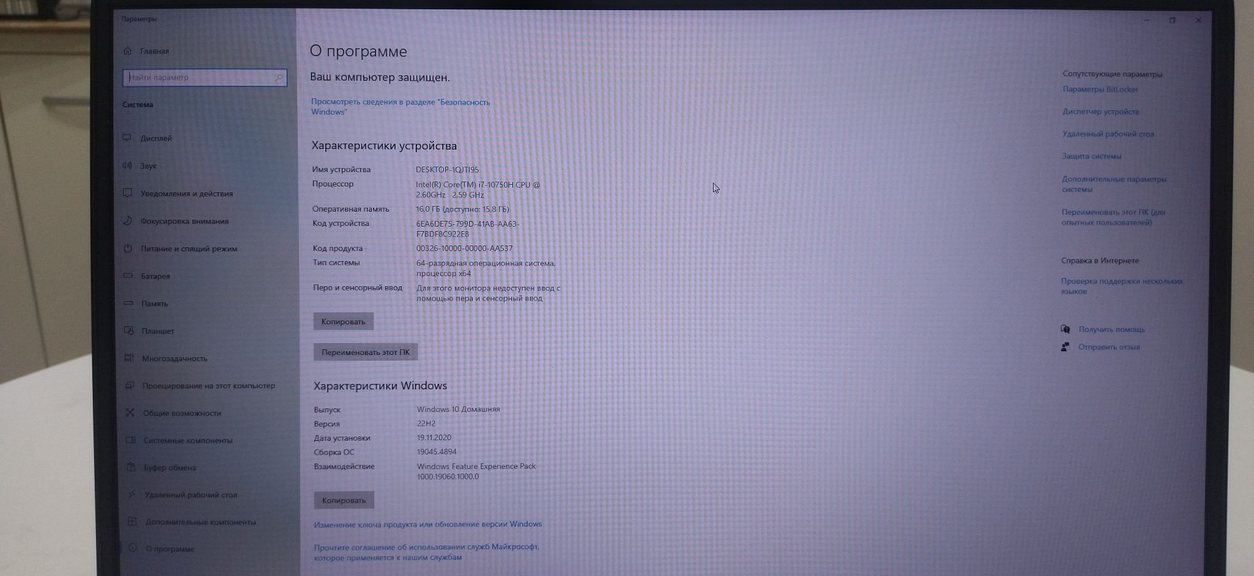
Task: Focus the Найти параметр search field
Action: [204, 77]
